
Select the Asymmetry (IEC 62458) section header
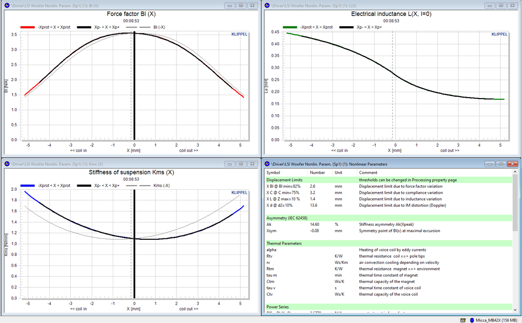(389, 218)
